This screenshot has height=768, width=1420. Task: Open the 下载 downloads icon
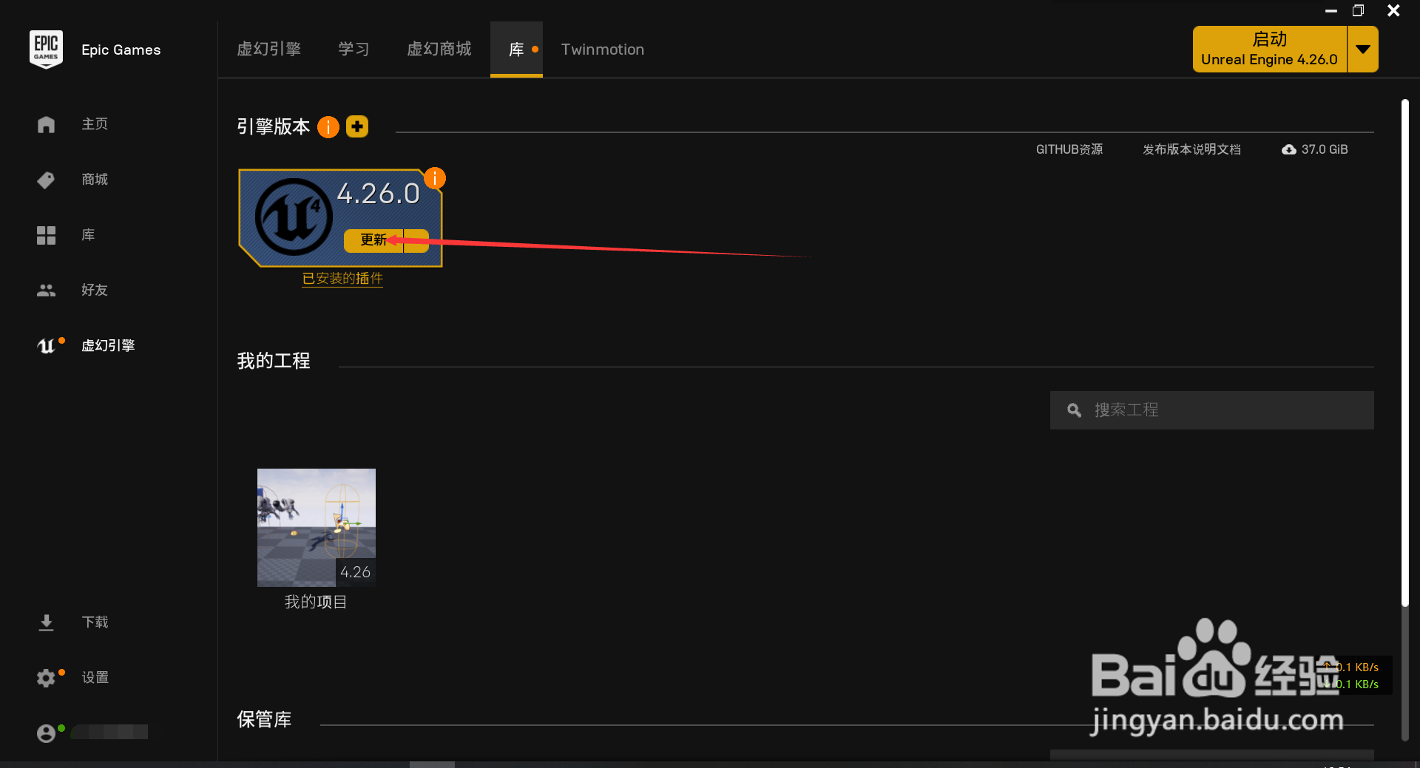pyautogui.click(x=46, y=622)
